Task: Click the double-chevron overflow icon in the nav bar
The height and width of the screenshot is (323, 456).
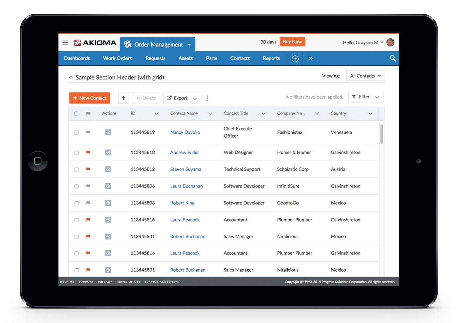Action: pos(311,58)
